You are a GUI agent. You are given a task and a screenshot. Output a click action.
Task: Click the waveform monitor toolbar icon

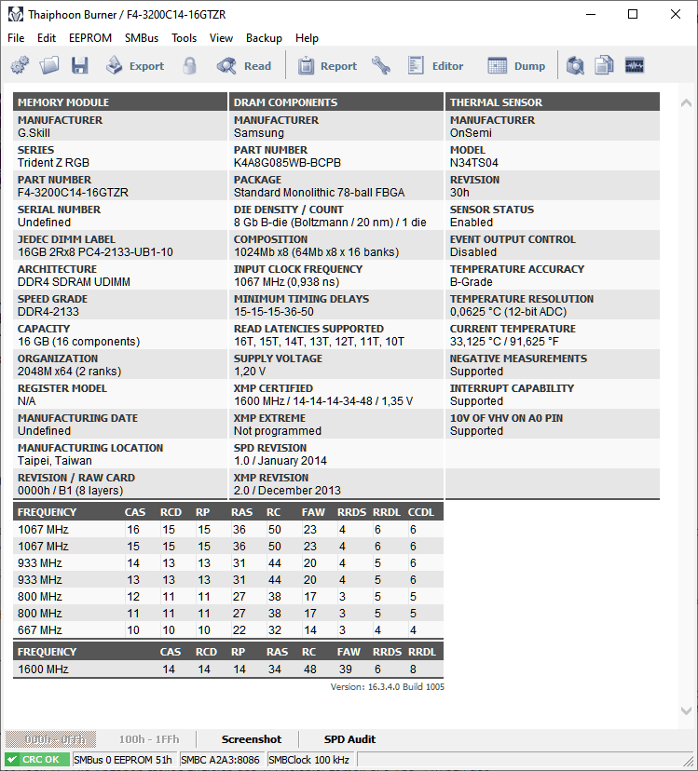[x=635, y=65]
